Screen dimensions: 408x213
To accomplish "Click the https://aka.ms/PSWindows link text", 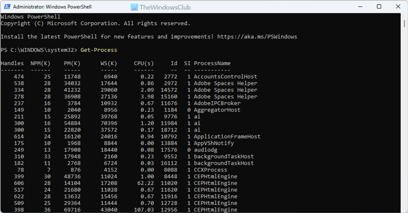I will point(257,37).
